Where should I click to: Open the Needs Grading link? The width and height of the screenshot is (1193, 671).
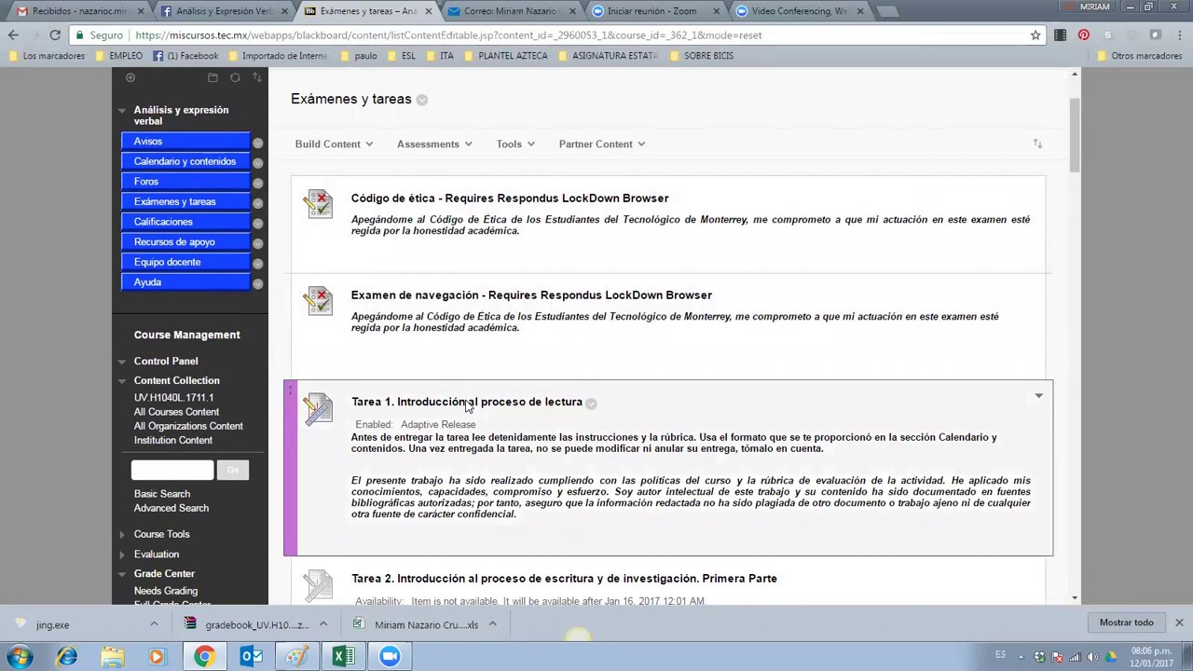pos(166,591)
